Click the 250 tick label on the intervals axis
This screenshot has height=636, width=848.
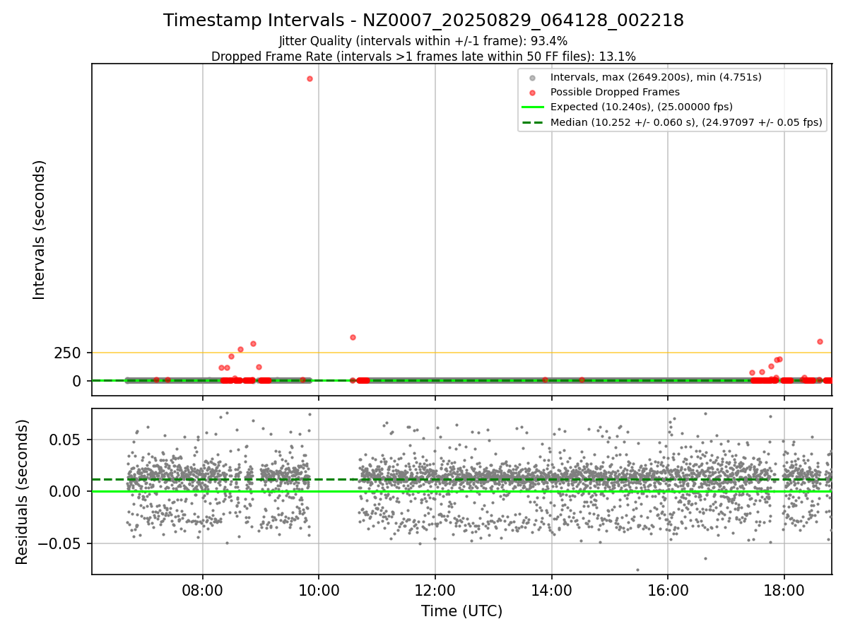(x=68, y=353)
